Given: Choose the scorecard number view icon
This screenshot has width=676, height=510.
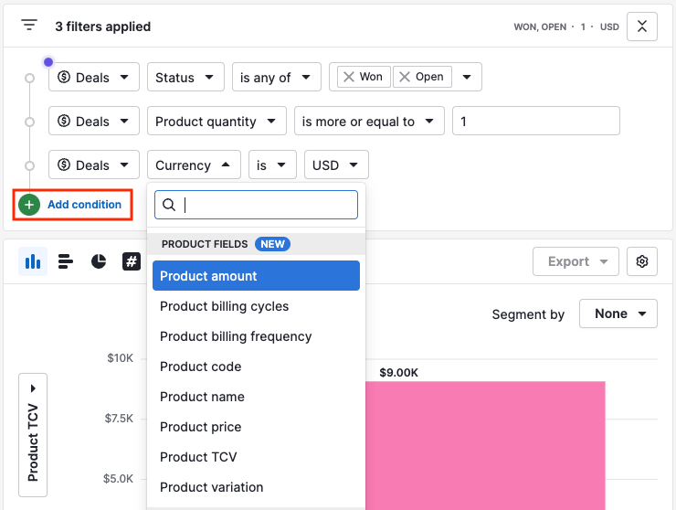Looking at the screenshot, I should pyautogui.click(x=132, y=261).
